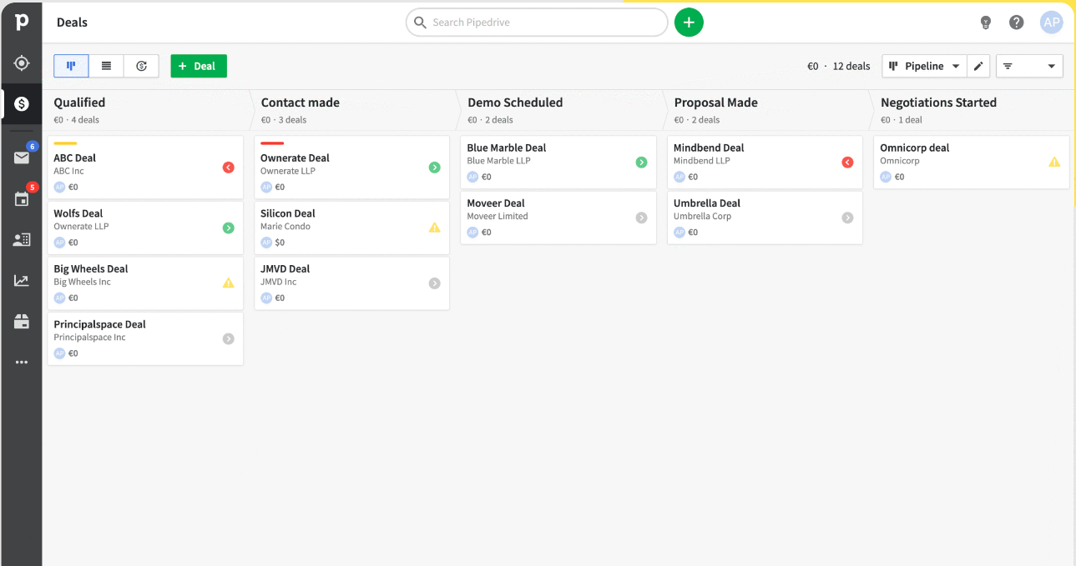Image resolution: width=1076 pixels, height=566 pixels.
Task: Click the pencil edit pipeline icon
Action: coord(979,67)
